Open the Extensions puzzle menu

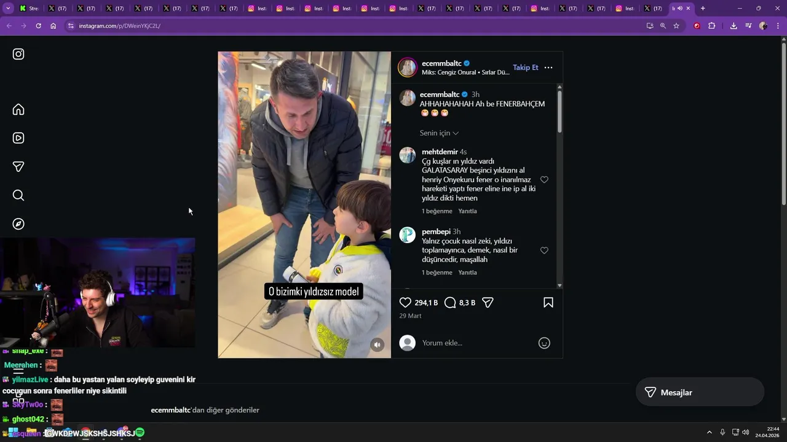pyautogui.click(x=712, y=26)
